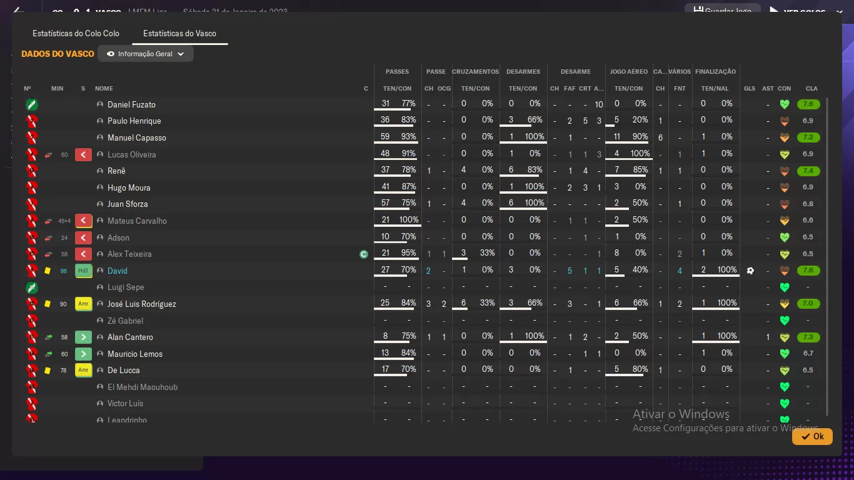854x480 pixels.
Task: Click the 6.9 rating in Paulo Henrique's row
Action: 808,121
